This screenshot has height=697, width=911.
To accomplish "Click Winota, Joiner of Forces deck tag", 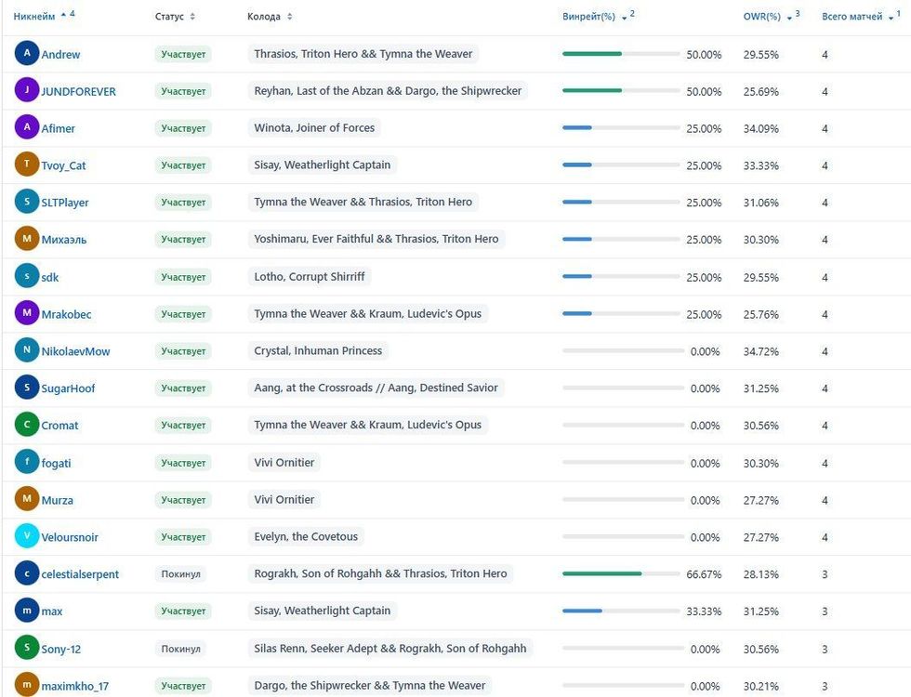I will click(314, 128).
